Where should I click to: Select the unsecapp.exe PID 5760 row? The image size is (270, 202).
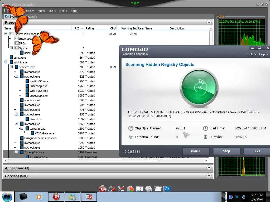tap(61, 86)
